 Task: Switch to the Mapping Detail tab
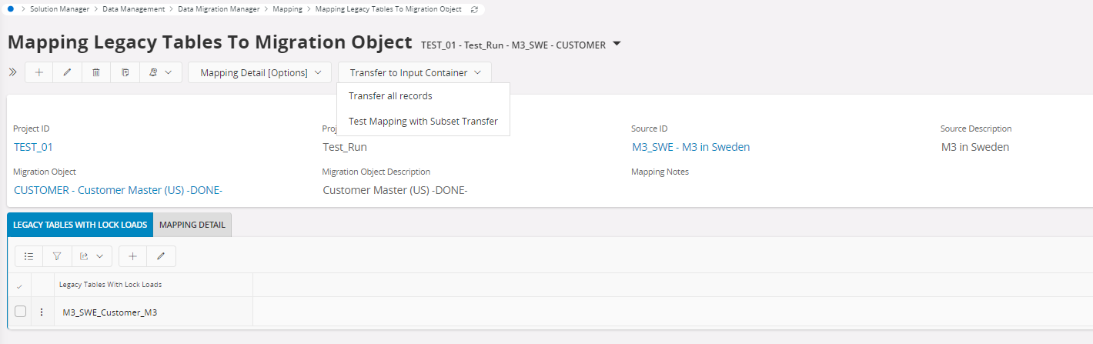click(x=192, y=225)
